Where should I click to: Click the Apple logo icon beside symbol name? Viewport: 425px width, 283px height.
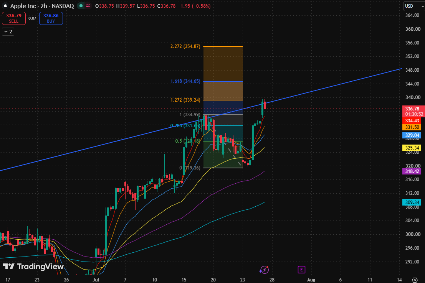5,6
